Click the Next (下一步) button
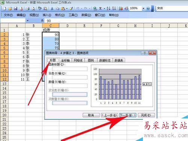 click(x=128, y=115)
